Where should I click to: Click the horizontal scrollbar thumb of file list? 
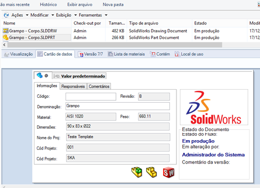(114, 45)
